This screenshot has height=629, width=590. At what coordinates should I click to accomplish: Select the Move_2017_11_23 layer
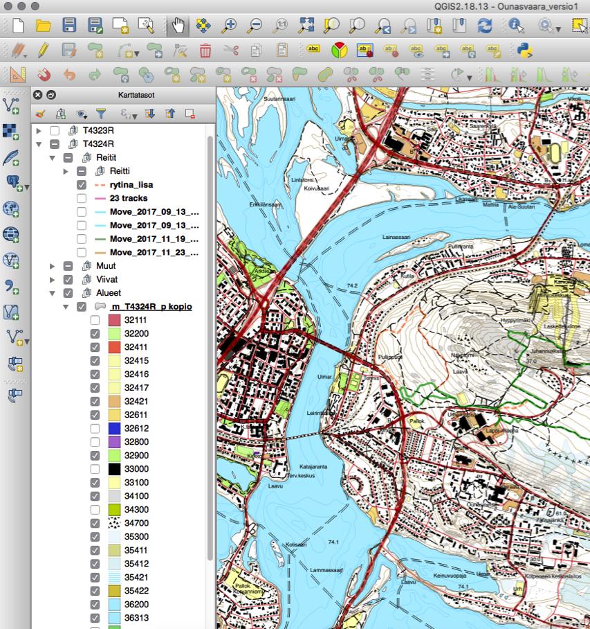coord(154,252)
